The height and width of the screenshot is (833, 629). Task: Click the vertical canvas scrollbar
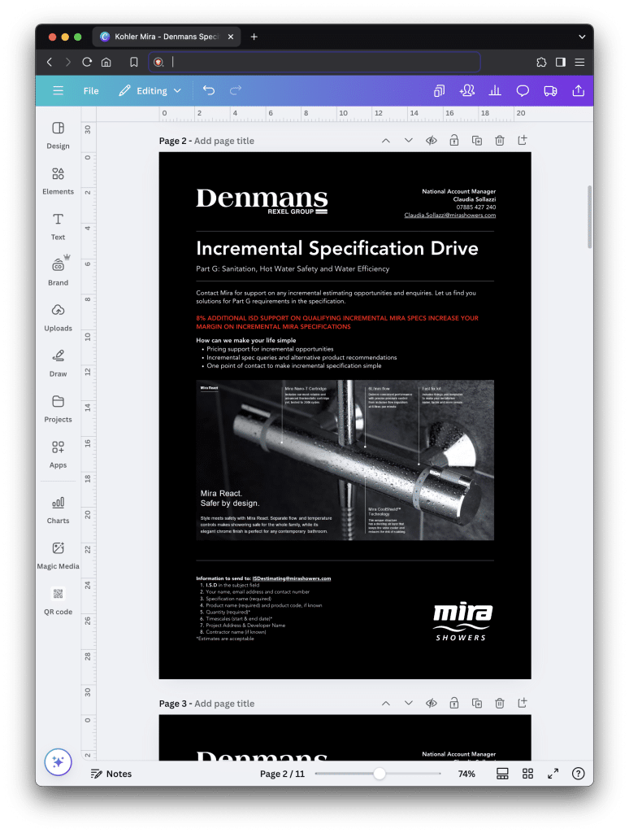coord(590,216)
